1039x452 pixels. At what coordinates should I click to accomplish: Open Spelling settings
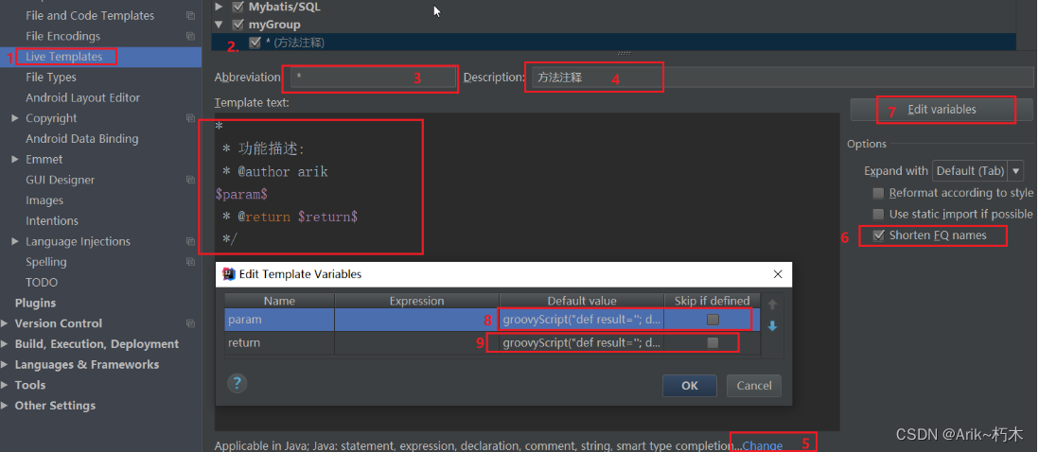pyautogui.click(x=46, y=261)
